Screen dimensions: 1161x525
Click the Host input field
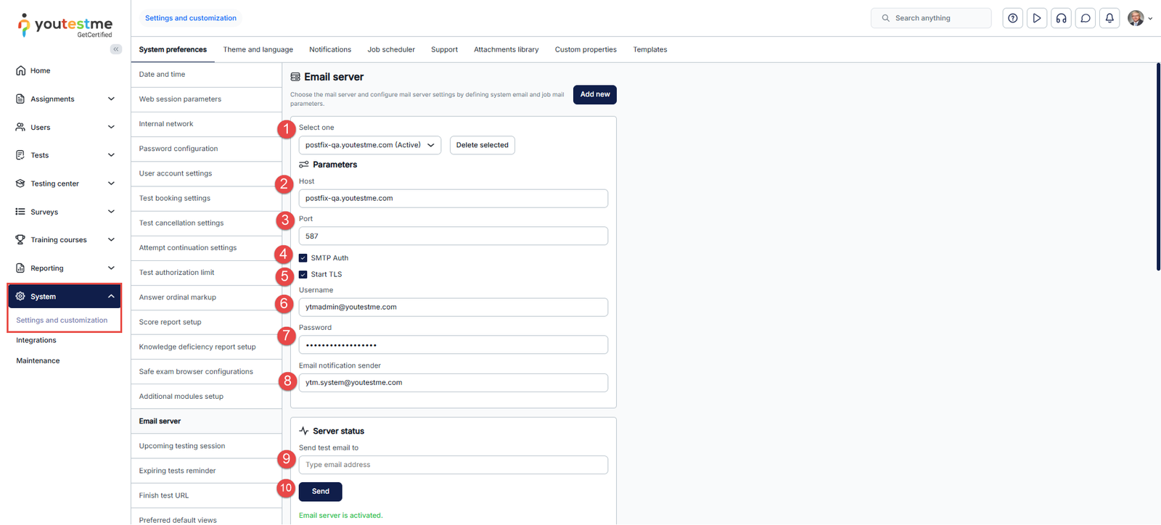(454, 198)
